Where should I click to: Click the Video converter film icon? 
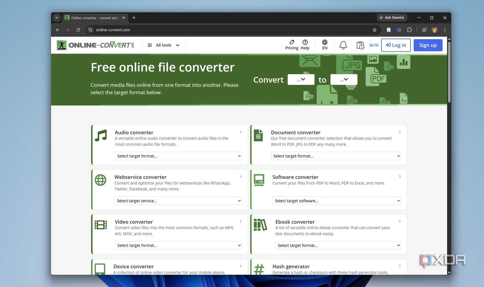tap(101, 225)
